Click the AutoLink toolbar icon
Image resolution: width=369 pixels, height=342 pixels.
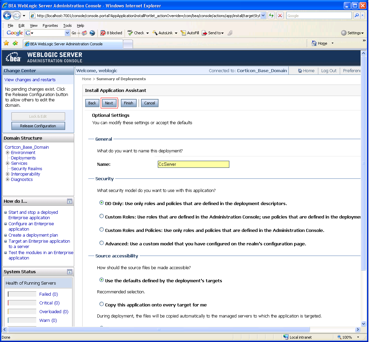pos(155,33)
